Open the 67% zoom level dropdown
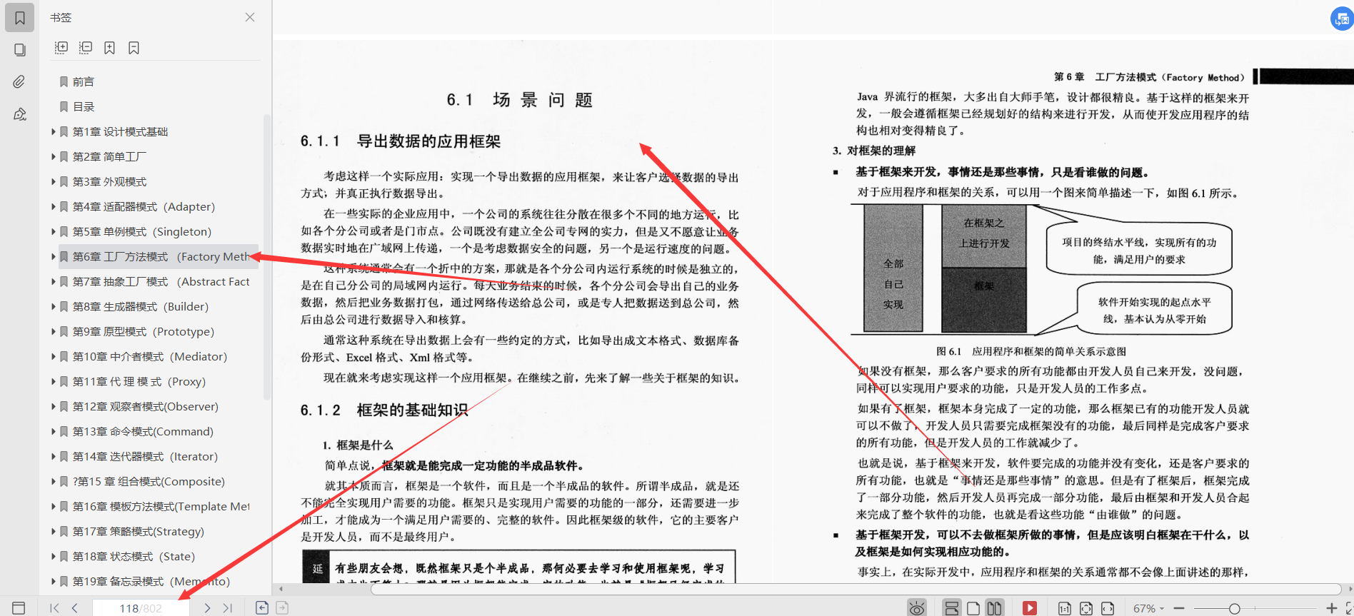 1148,608
